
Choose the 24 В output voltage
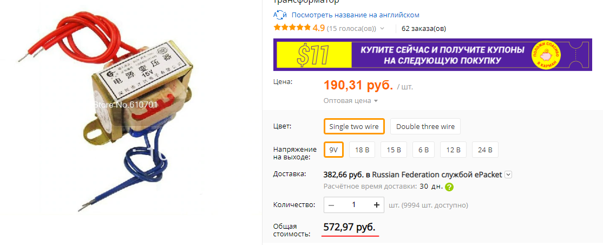(486, 150)
